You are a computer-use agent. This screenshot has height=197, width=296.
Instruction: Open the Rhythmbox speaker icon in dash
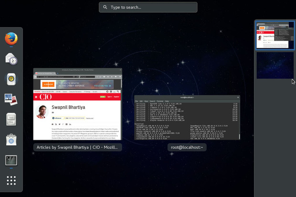click(x=11, y=79)
